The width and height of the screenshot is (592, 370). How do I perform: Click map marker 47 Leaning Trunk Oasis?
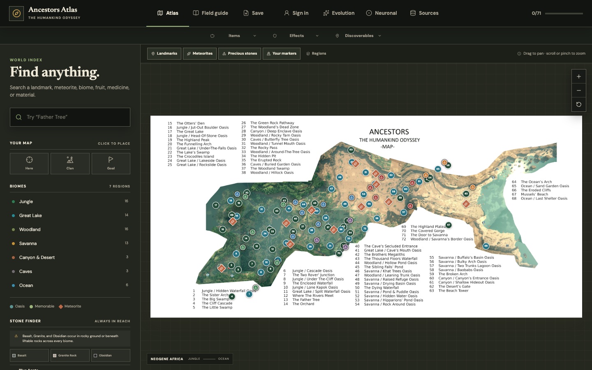[x=331, y=189]
